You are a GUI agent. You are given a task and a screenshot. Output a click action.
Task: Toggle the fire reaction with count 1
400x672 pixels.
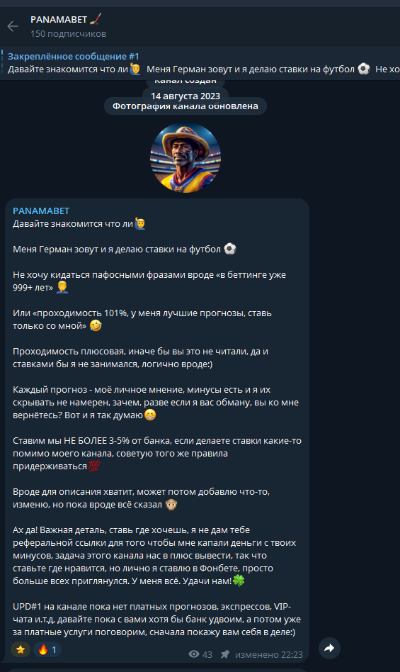click(47, 649)
